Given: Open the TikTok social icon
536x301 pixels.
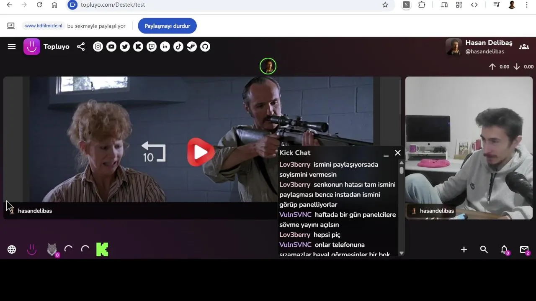Looking at the screenshot, I should click(x=178, y=47).
